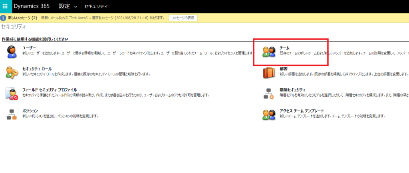This screenshot has width=409, height=173.
Task: Open the 設定 navigation menu
Action: (64, 6)
